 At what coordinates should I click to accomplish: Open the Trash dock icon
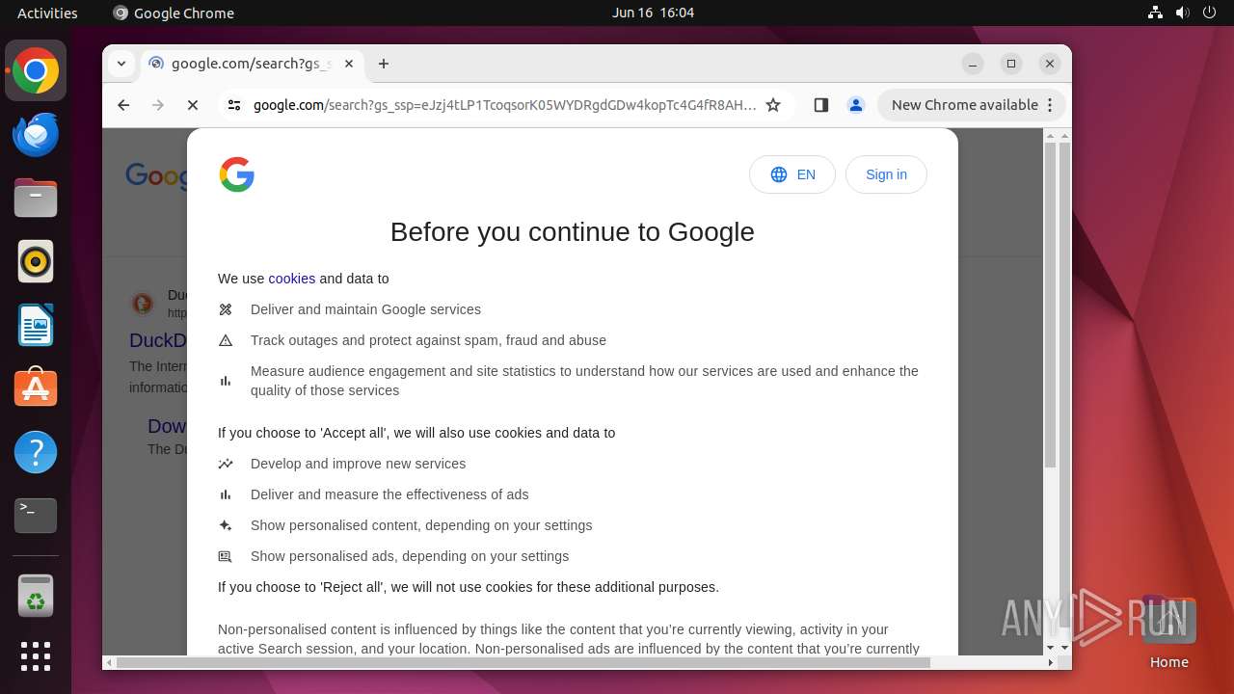point(36,596)
